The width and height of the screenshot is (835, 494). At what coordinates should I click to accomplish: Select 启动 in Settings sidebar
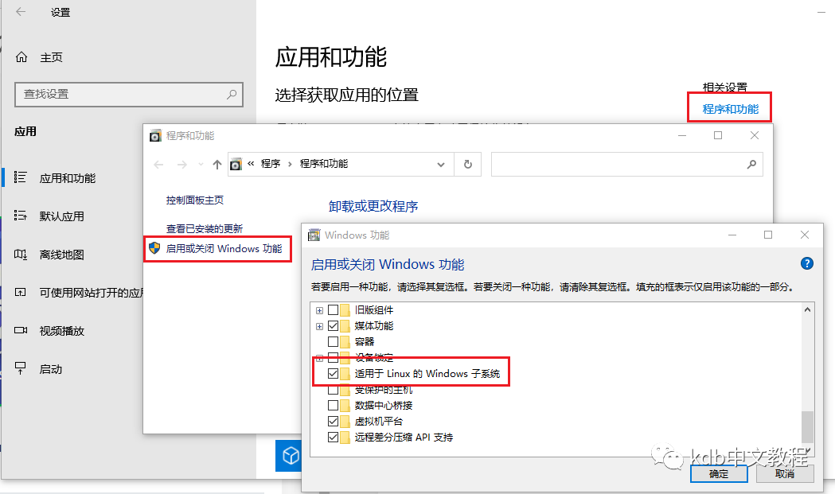pos(51,369)
